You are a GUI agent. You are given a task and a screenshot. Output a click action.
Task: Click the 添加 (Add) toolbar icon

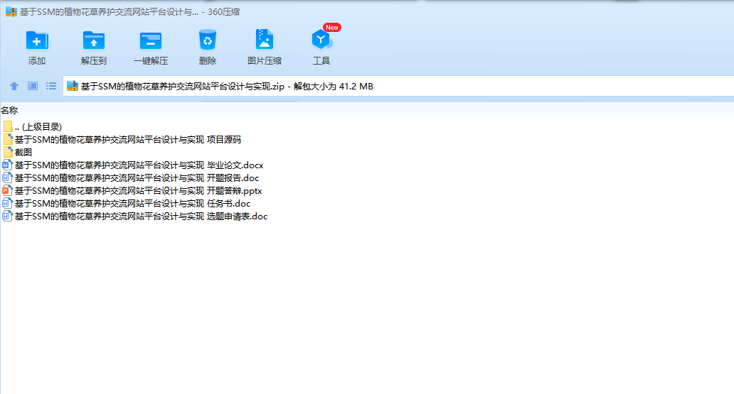pos(36,40)
